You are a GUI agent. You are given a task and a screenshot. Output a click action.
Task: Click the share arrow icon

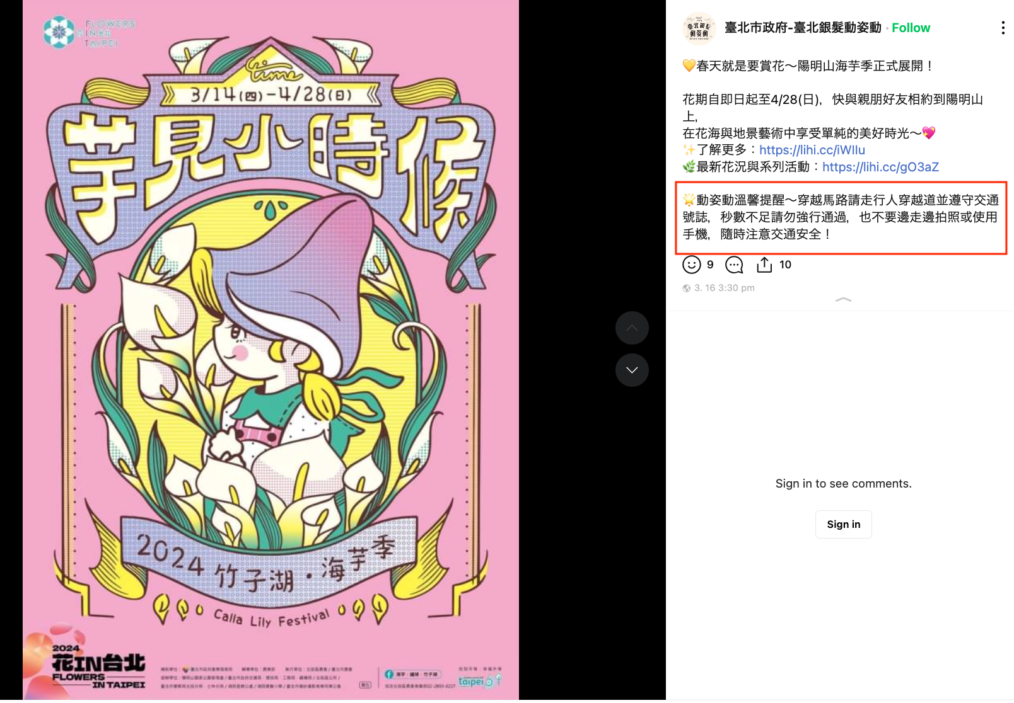click(x=764, y=265)
